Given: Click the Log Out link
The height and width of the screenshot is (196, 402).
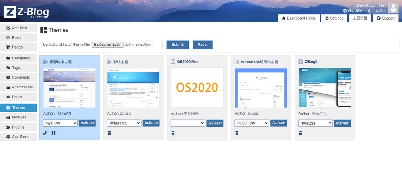Looking at the screenshot, I should (377, 11).
